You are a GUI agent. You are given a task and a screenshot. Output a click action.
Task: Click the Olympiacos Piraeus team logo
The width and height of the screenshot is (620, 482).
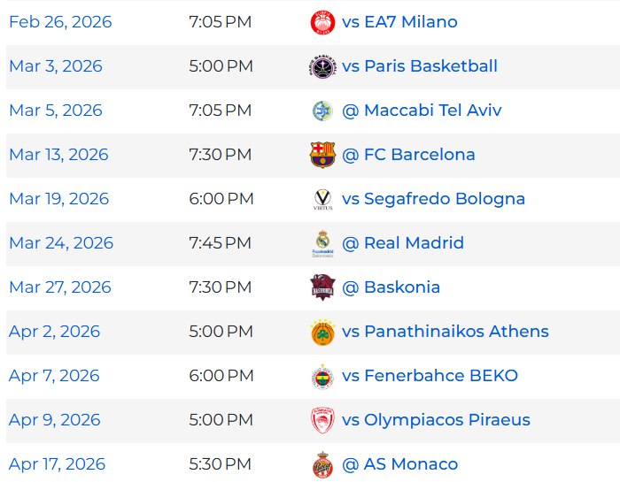[x=322, y=420]
